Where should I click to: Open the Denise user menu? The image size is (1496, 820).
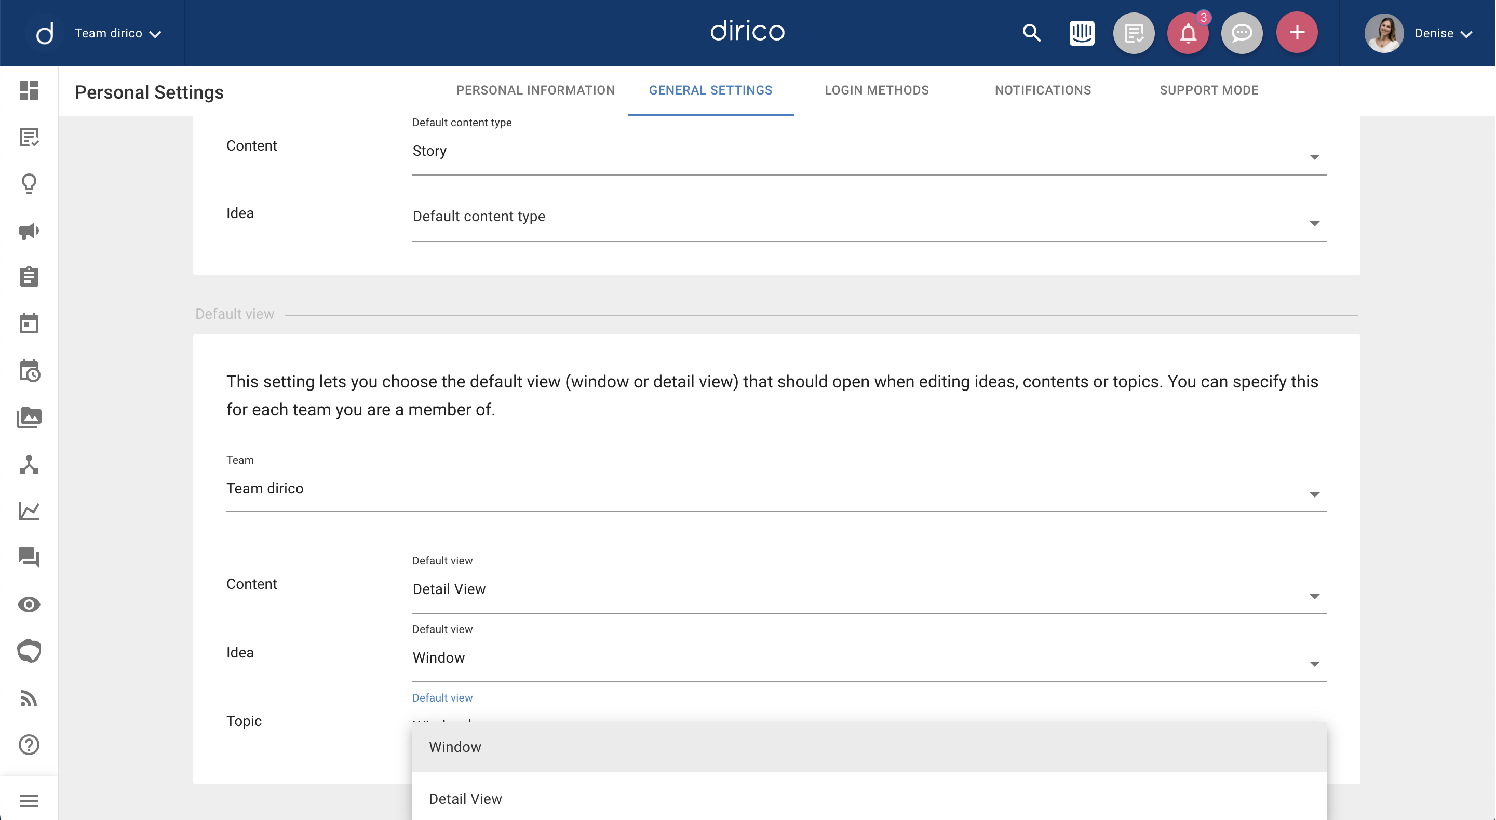click(1444, 33)
